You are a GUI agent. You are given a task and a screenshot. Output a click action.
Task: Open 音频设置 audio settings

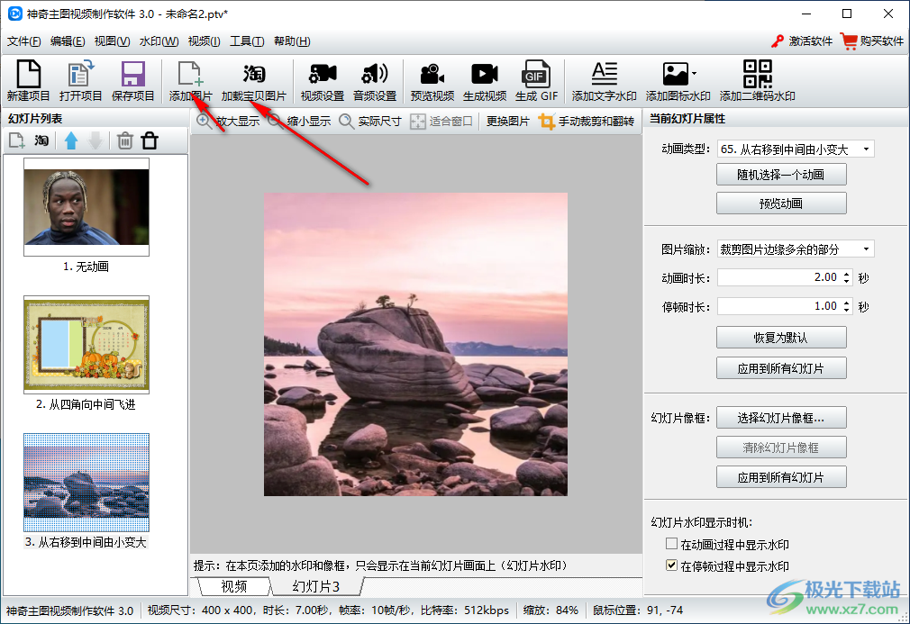(374, 81)
